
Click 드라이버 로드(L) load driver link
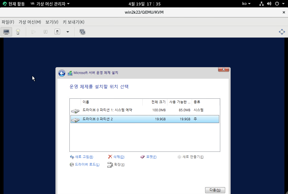coord(87,165)
